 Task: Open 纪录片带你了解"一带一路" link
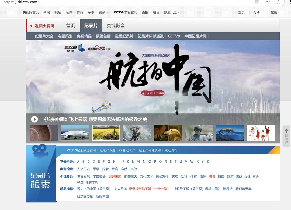(149, 189)
